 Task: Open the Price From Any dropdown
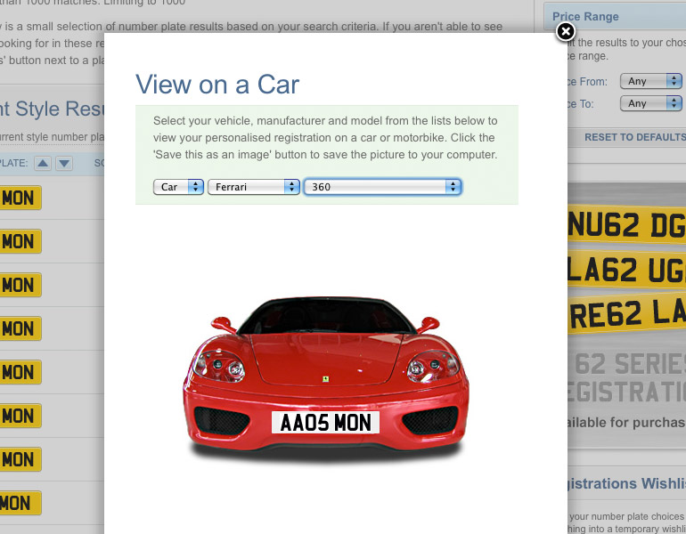[x=650, y=81]
